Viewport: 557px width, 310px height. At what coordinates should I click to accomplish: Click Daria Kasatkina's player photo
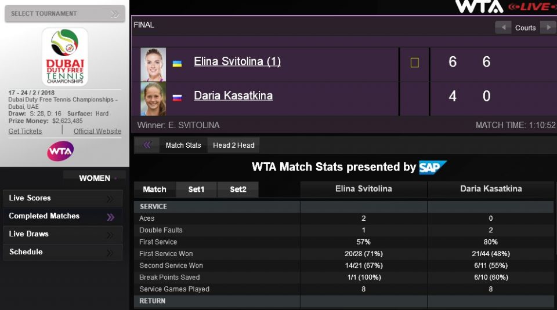[x=153, y=99]
